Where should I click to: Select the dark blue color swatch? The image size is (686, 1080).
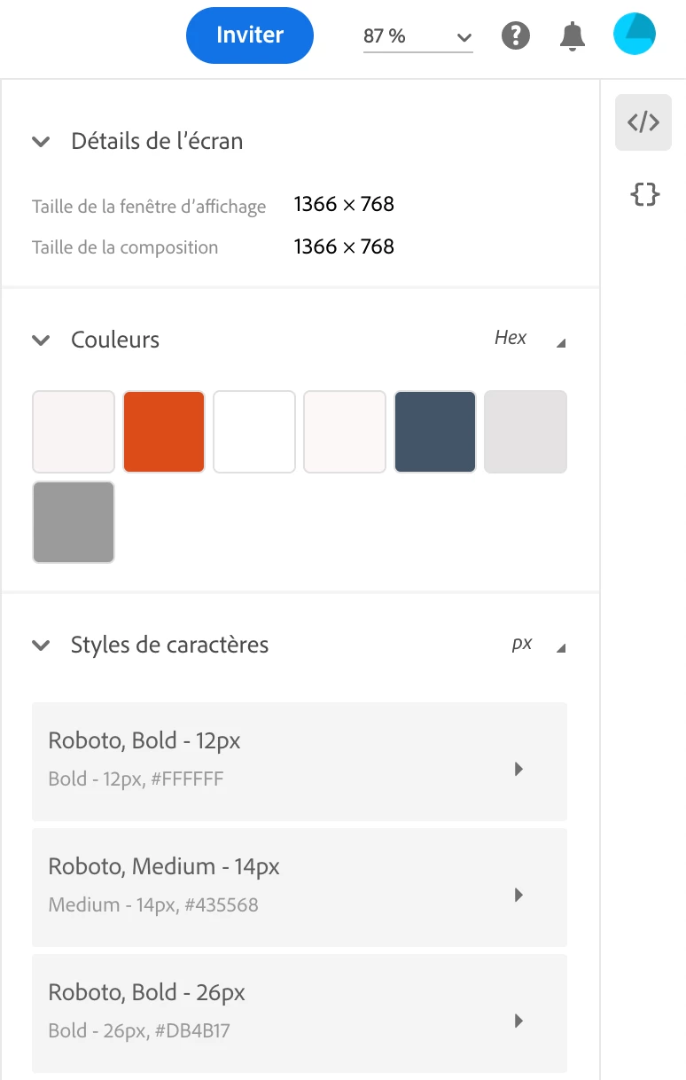click(x=435, y=432)
